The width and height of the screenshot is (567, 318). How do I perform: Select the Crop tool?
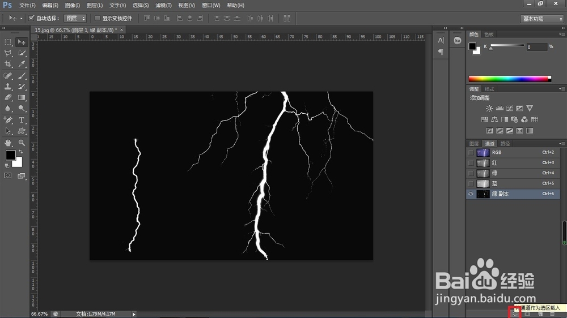[x=7, y=65]
